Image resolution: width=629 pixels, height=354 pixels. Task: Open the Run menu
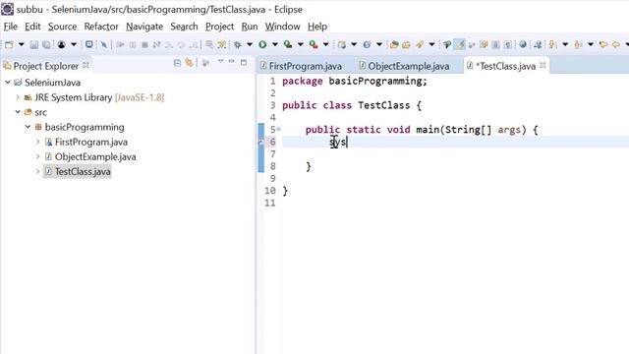click(250, 27)
